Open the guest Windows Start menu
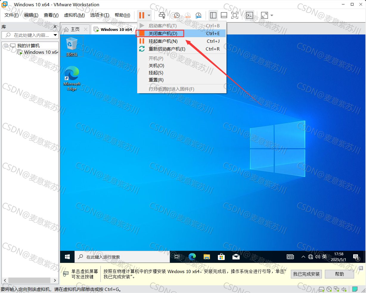The image size is (366, 293). pos(67,257)
